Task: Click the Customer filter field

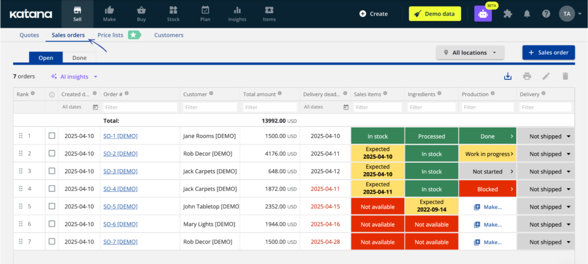Action: pyautogui.click(x=210, y=108)
